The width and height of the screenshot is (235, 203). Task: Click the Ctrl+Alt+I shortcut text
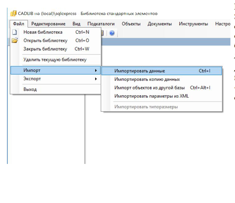pos(200,88)
